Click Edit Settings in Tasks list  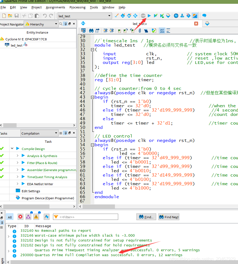coord(31,191)
